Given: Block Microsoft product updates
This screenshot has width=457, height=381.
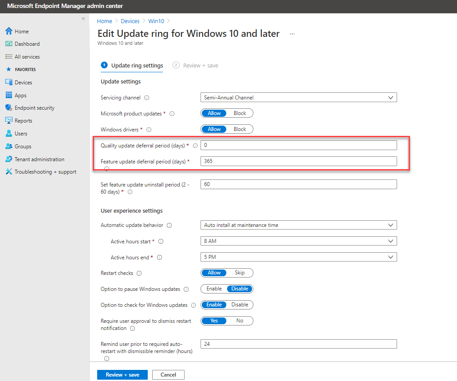Looking at the screenshot, I should point(240,113).
